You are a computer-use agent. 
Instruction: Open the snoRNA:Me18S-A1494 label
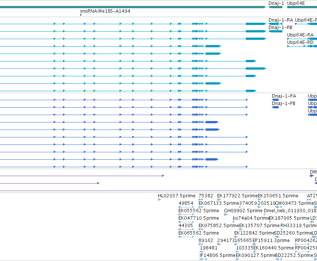tap(105, 11)
